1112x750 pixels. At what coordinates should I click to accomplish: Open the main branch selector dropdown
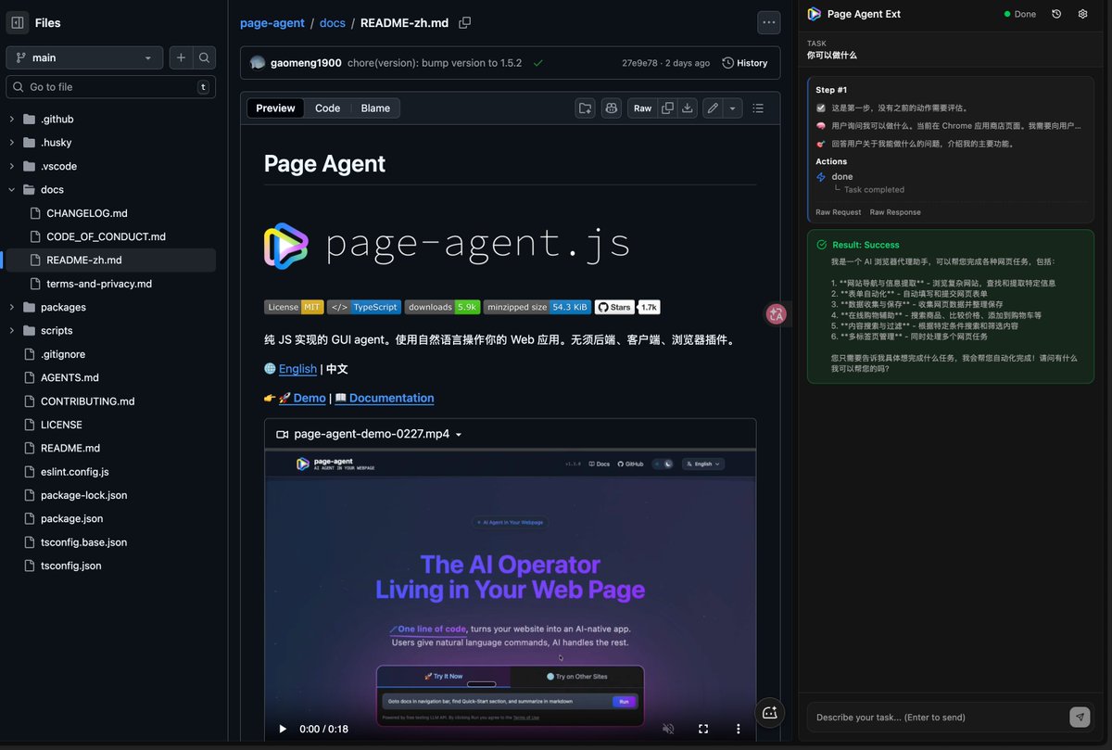[84, 57]
